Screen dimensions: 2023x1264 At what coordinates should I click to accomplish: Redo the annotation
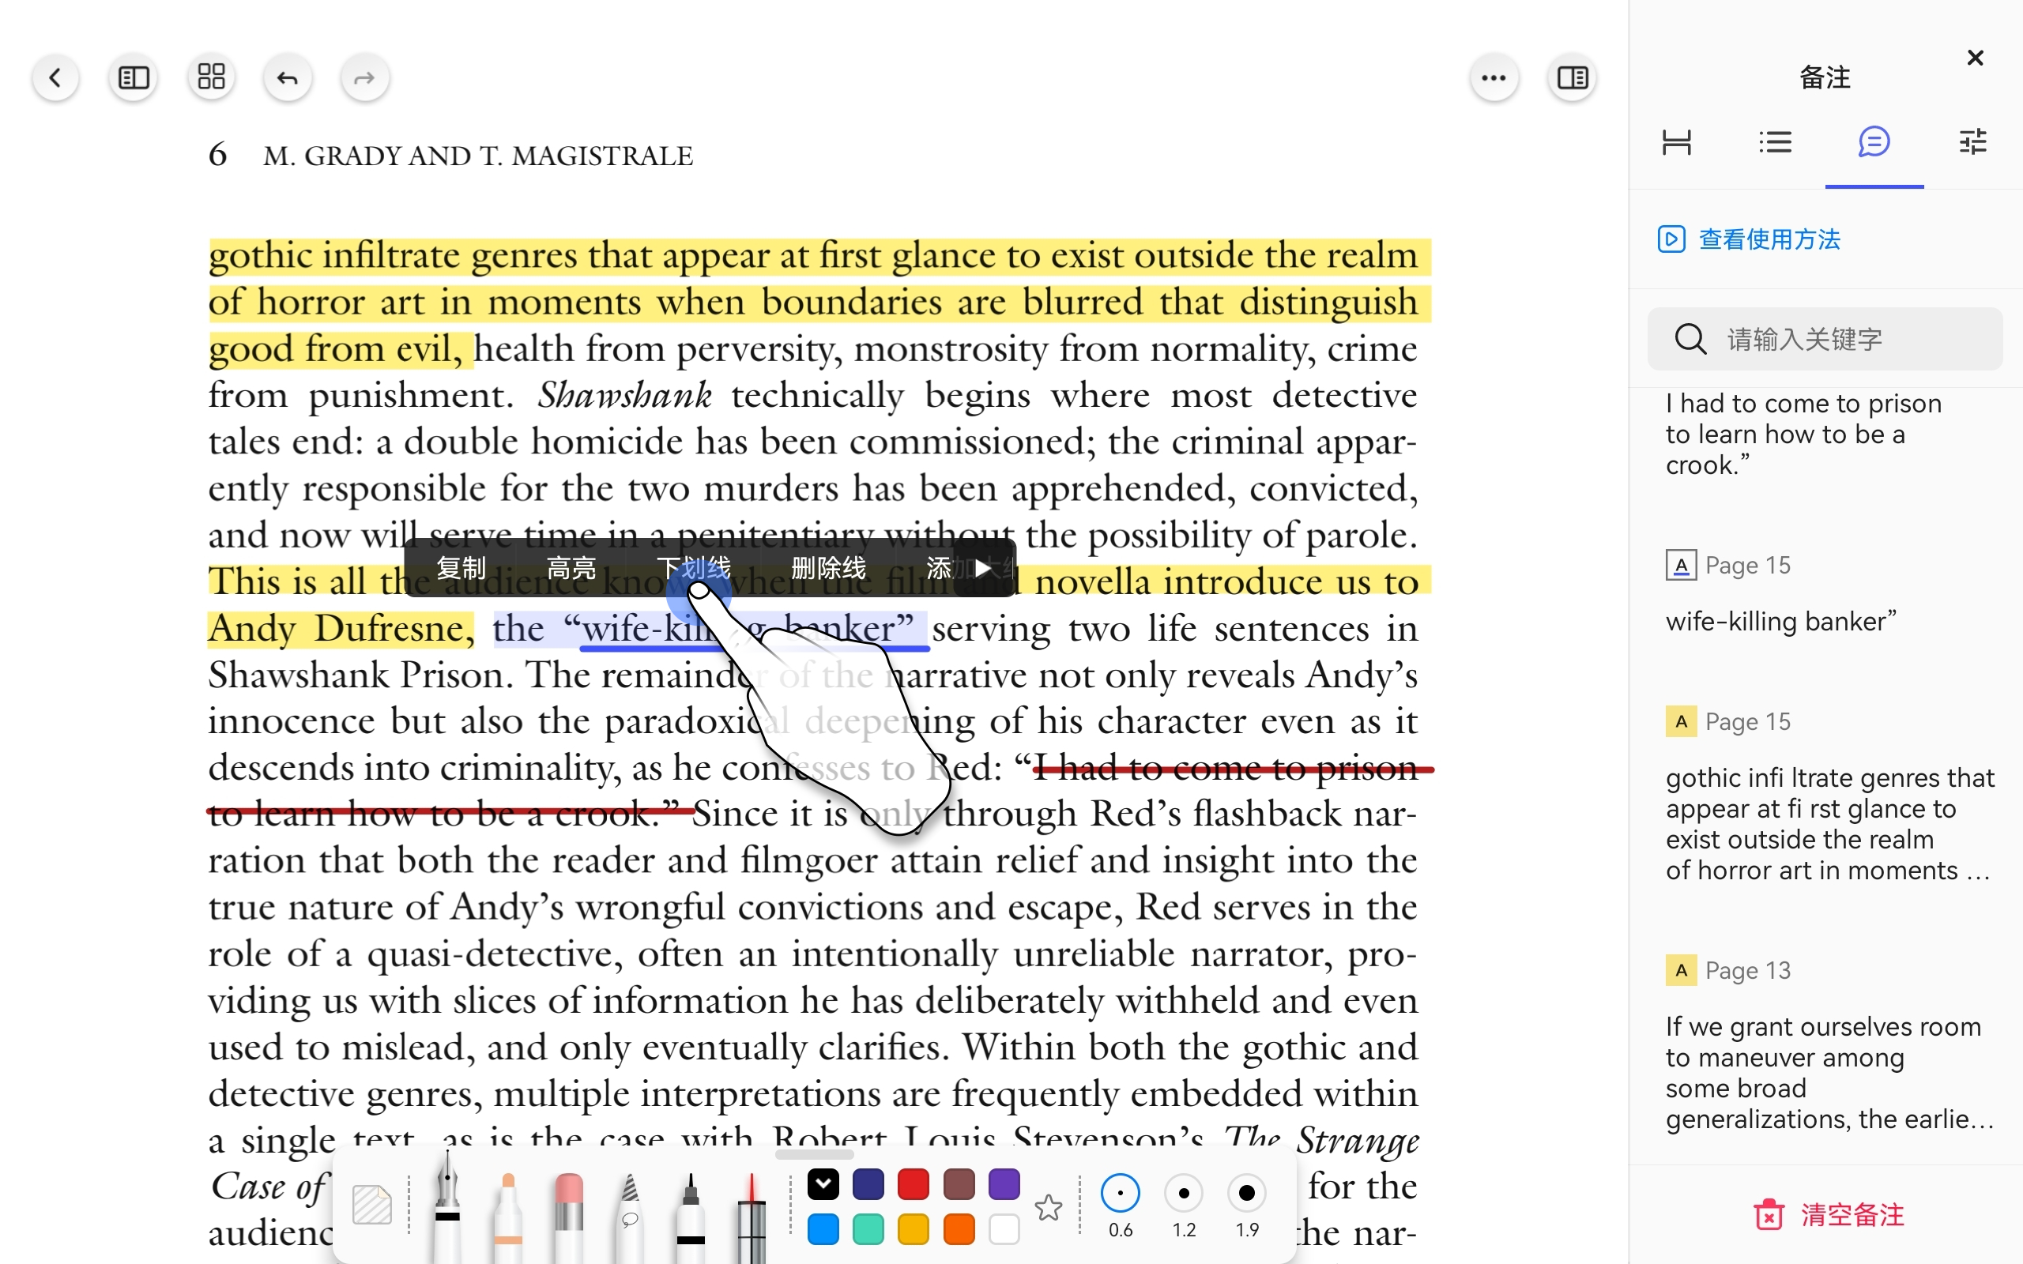(364, 77)
